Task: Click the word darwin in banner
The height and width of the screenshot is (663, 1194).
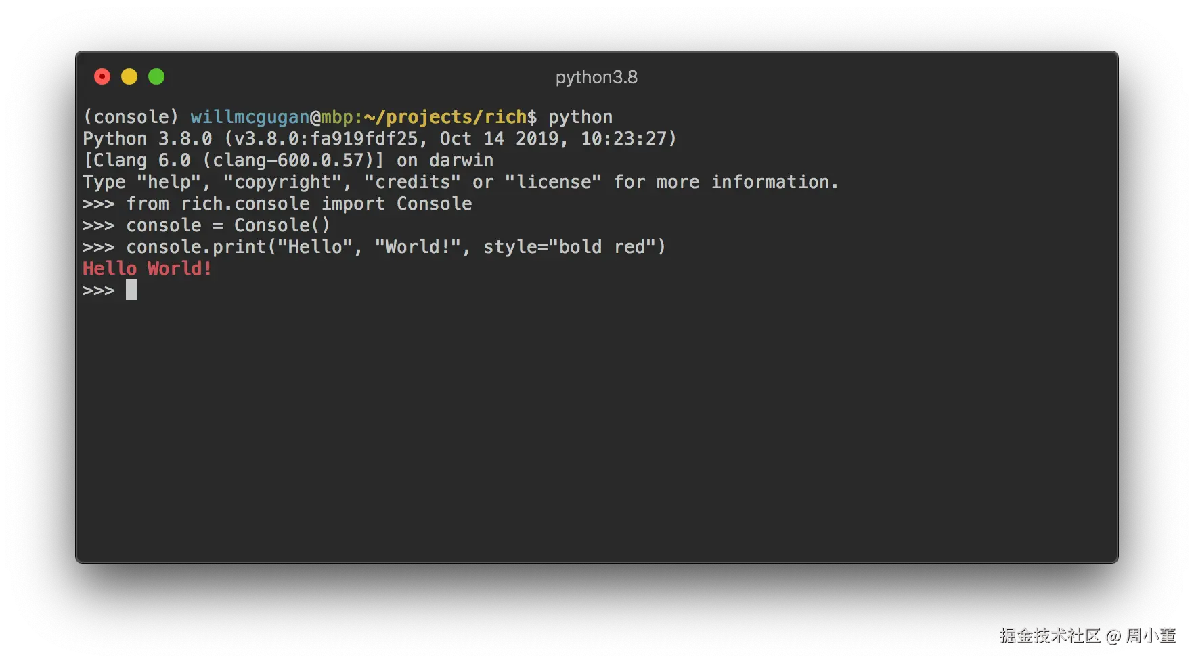Action: coord(461,160)
